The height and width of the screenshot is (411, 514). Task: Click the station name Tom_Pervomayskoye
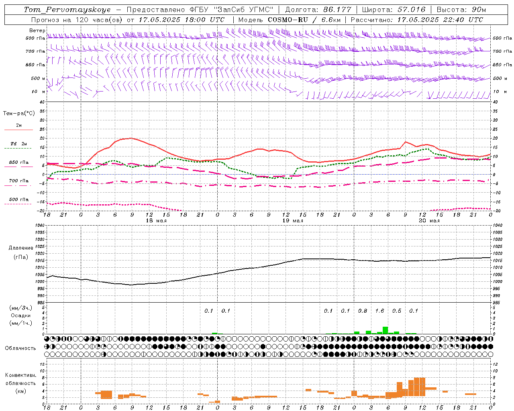tap(67, 10)
